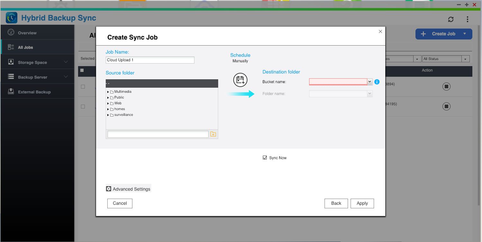
Task: Click stop icon for first job row
Action: (446, 86)
